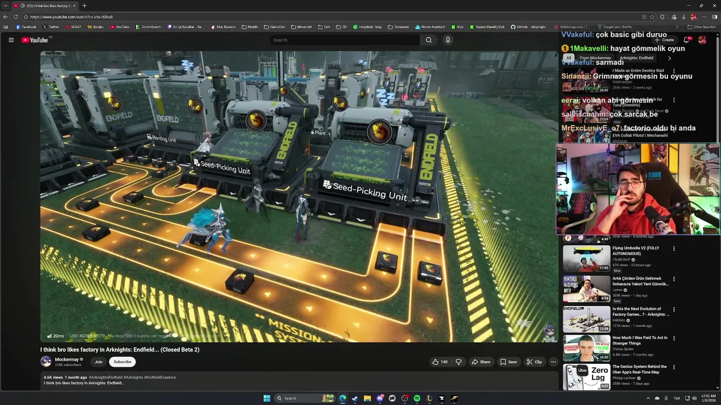This screenshot has width=721, height=405.
Task: Expand the video description text
Action: click(x=83, y=383)
